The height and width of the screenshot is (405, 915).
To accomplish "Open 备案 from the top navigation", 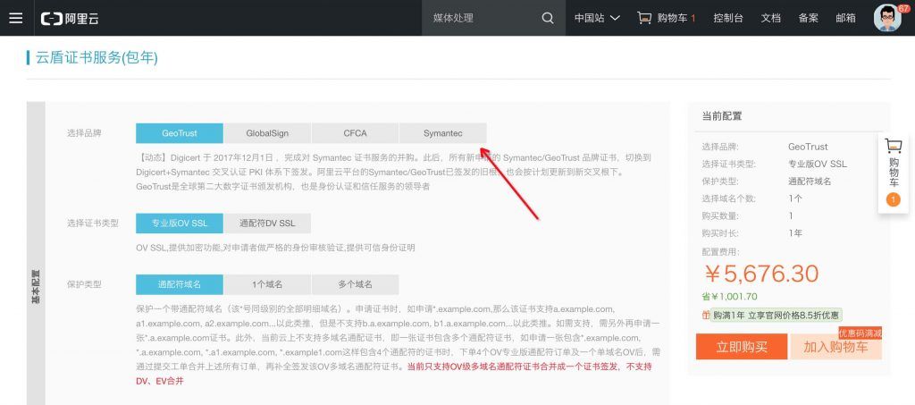I will coord(808,18).
